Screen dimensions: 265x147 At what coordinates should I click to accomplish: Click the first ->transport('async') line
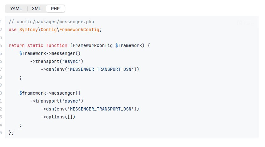(x=56, y=61)
